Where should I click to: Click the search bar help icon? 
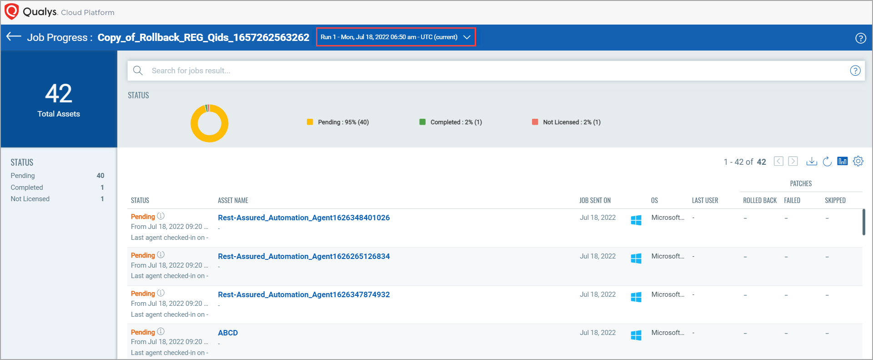pos(855,71)
